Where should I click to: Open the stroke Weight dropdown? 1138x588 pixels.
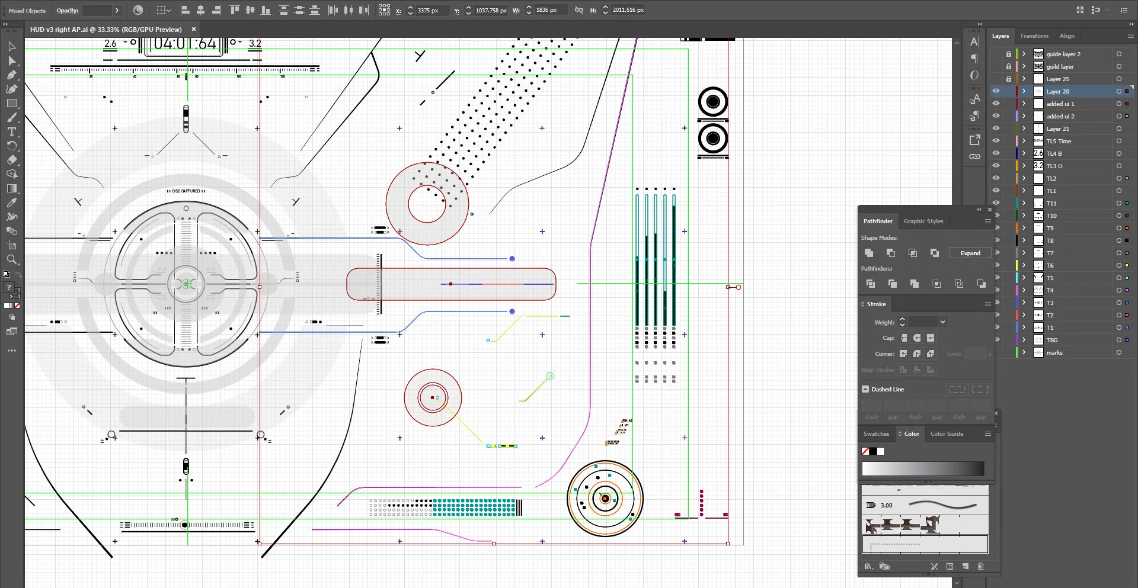click(x=942, y=322)
